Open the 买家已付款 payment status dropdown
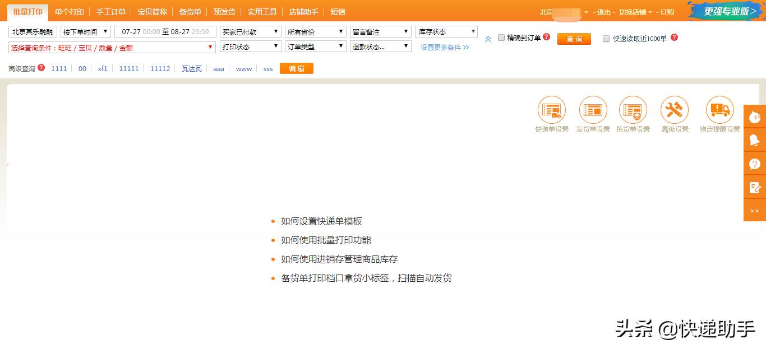766x349 pixels. (250, 31)
